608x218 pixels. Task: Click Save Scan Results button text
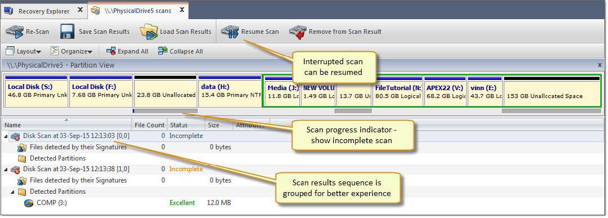tap(104, 32)
